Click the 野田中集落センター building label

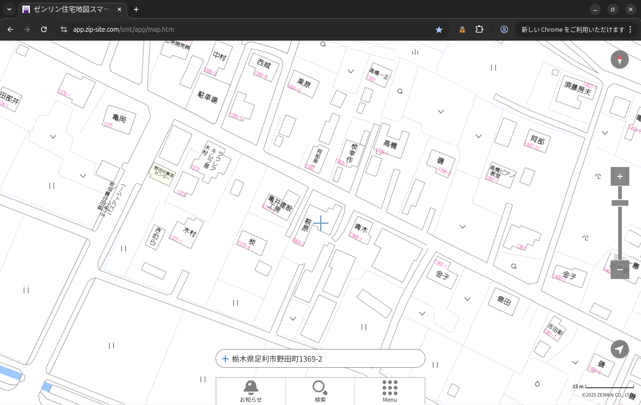click(x=163, y=173)
